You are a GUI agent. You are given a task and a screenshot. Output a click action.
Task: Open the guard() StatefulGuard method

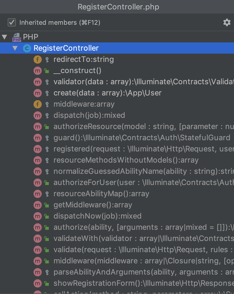117,138
